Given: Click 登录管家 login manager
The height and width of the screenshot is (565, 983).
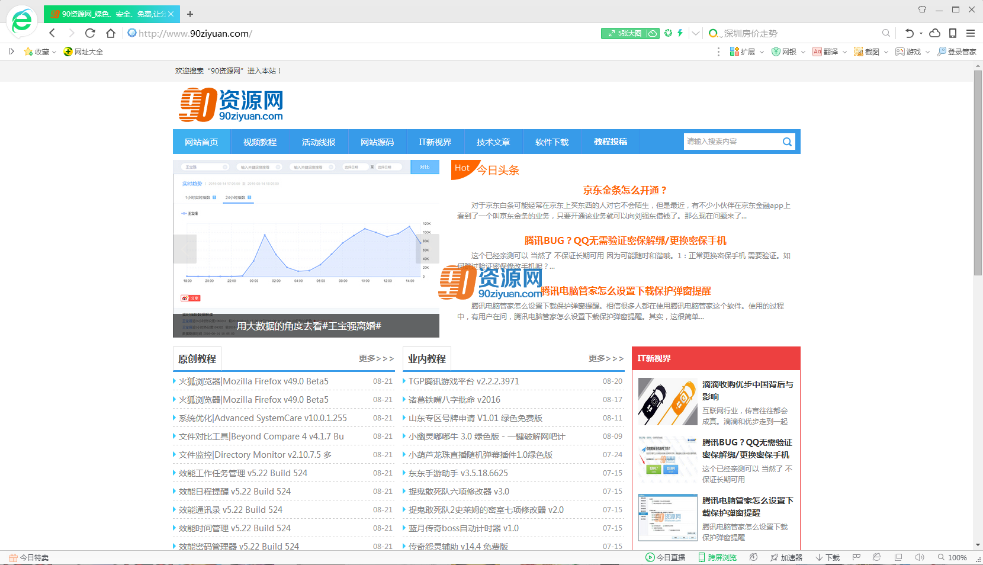Looking at the screenshot, I should [x=956, y=52].
